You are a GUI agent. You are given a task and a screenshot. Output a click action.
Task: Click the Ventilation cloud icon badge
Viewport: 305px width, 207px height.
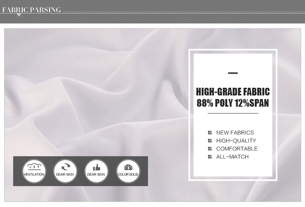(x=34, y=171)
